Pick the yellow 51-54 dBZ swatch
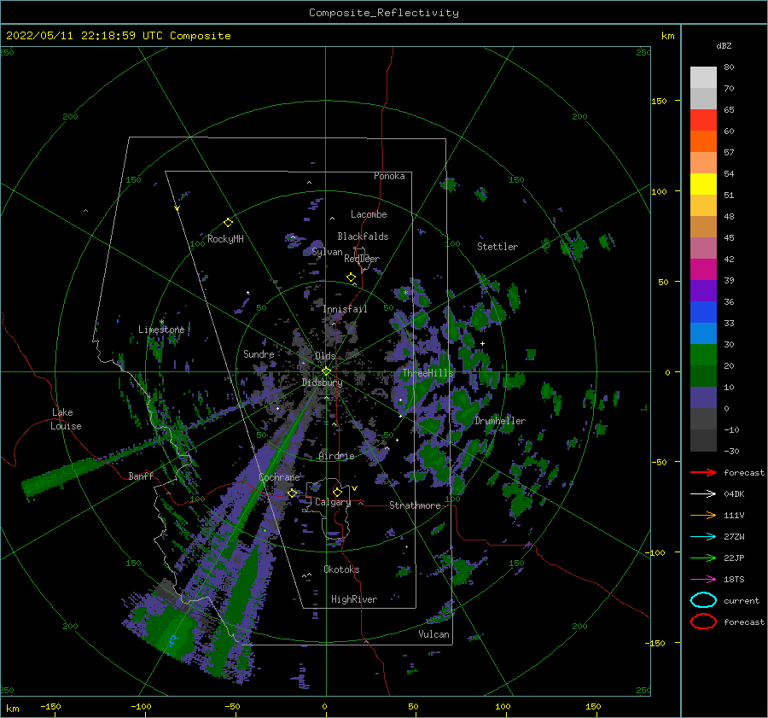Image resolution: width=768 pixels, height=718 pixels. point(703,184)
